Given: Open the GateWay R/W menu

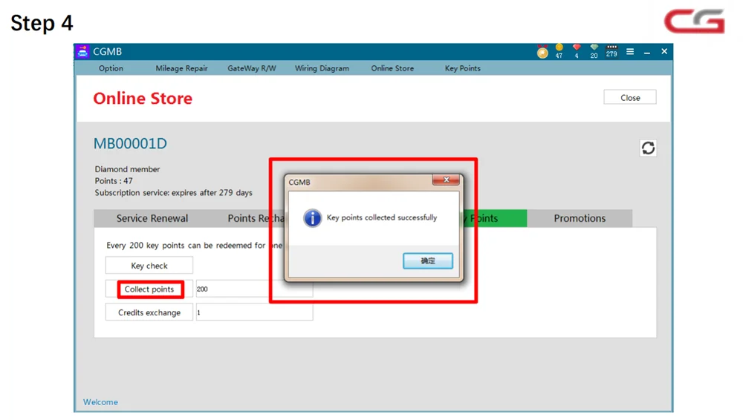Looking at the screenshot, I should click(x=252, y=68).
